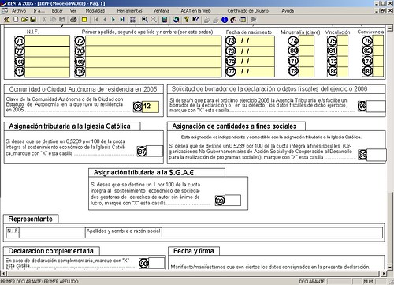Open the Ir a... menu
The image size is (394, 285).
pyautogui.click(x=39, y=11)
